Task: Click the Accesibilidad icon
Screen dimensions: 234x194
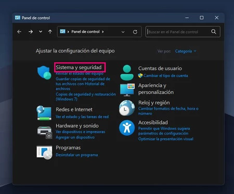Action: coord(127,128)
